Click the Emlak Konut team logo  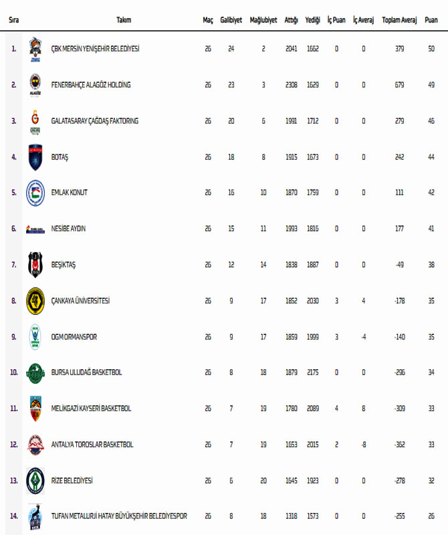pyautogui.click(x=35, y=193)
